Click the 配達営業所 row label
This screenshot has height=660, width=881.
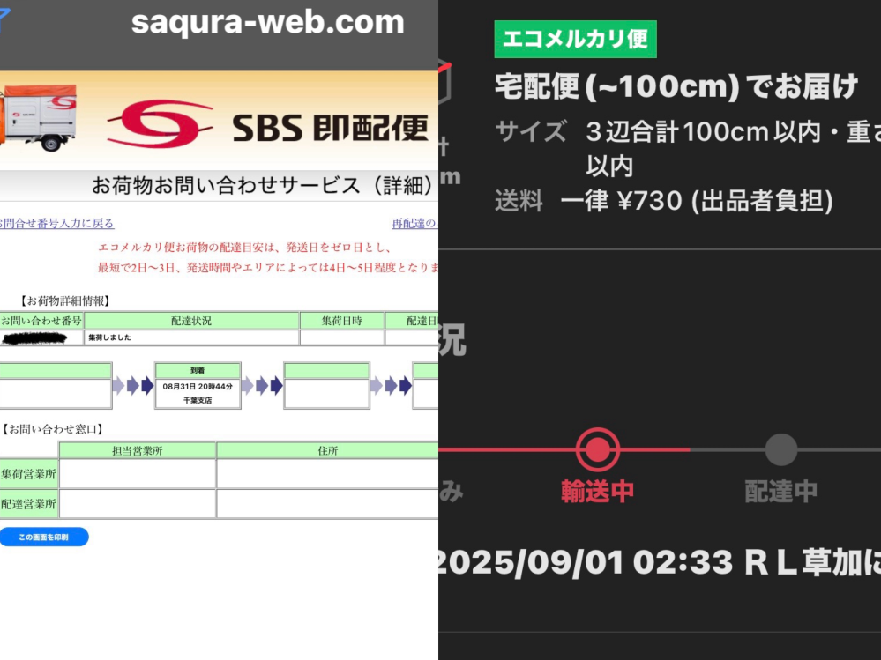(28, 504)
